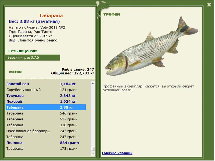This screenshot has width=215, height=161.
Task: Select the ТРОФЕЙ heading
Action: (x=112, y=14)
